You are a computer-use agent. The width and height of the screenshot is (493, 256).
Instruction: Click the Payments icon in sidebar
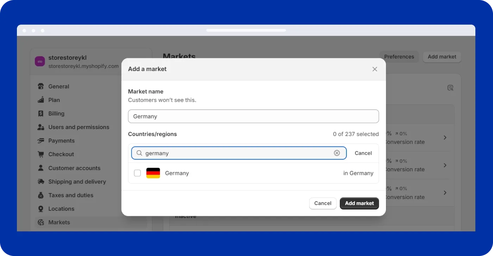click(x=41, y=141)
